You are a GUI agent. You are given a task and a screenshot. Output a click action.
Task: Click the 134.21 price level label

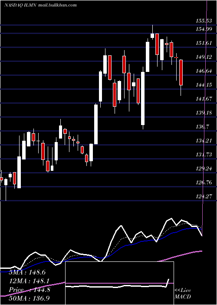pyautogui.click(x=204, y=141)
